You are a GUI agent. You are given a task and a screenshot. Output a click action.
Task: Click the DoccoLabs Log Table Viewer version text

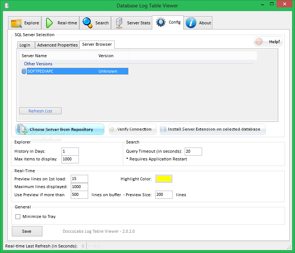(x=98, y=231)
